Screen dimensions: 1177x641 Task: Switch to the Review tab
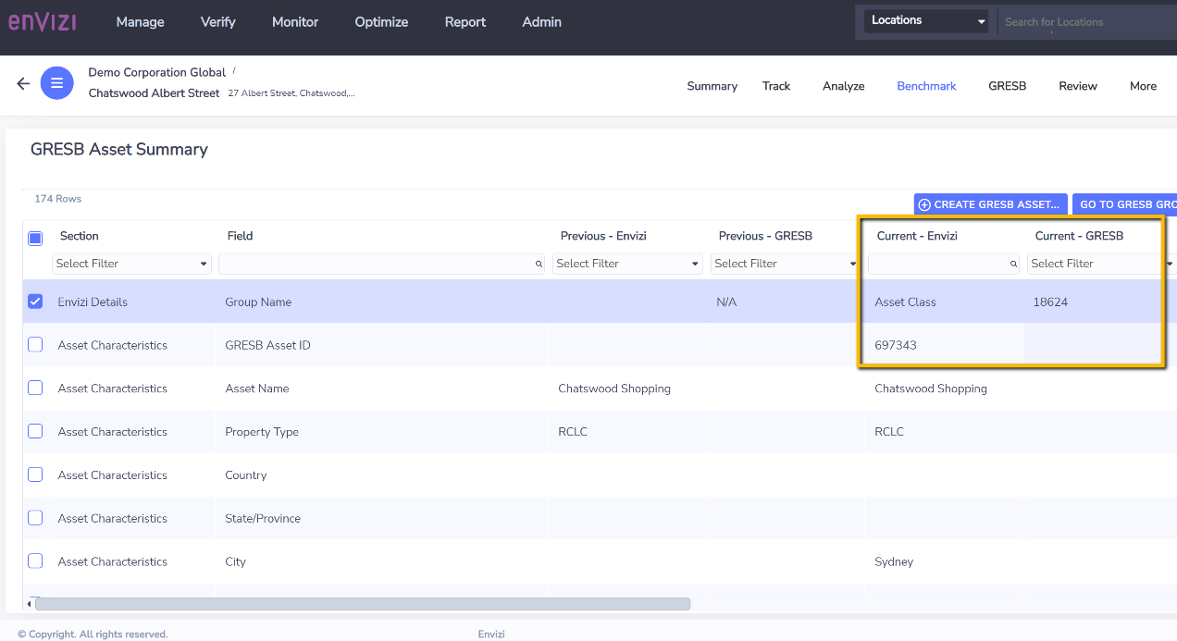click(1078, 86)
